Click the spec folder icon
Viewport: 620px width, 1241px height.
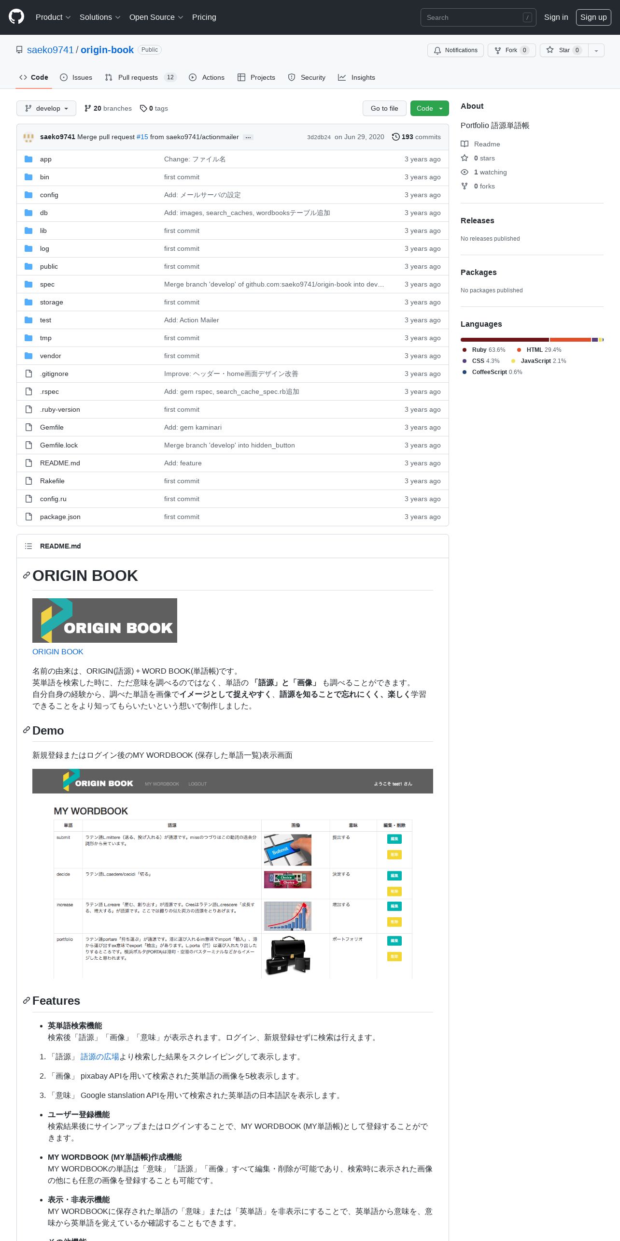(x=28, y=284)
